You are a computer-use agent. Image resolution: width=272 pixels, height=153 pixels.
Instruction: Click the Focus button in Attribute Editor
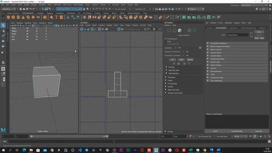pyautogui.click(x=259, y=32)
